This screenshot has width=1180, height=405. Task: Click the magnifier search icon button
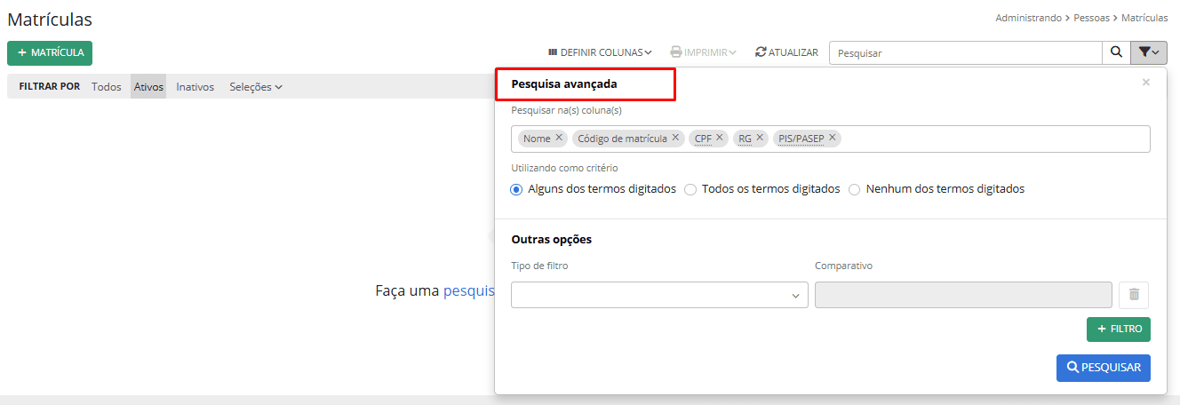point(1116,53)
